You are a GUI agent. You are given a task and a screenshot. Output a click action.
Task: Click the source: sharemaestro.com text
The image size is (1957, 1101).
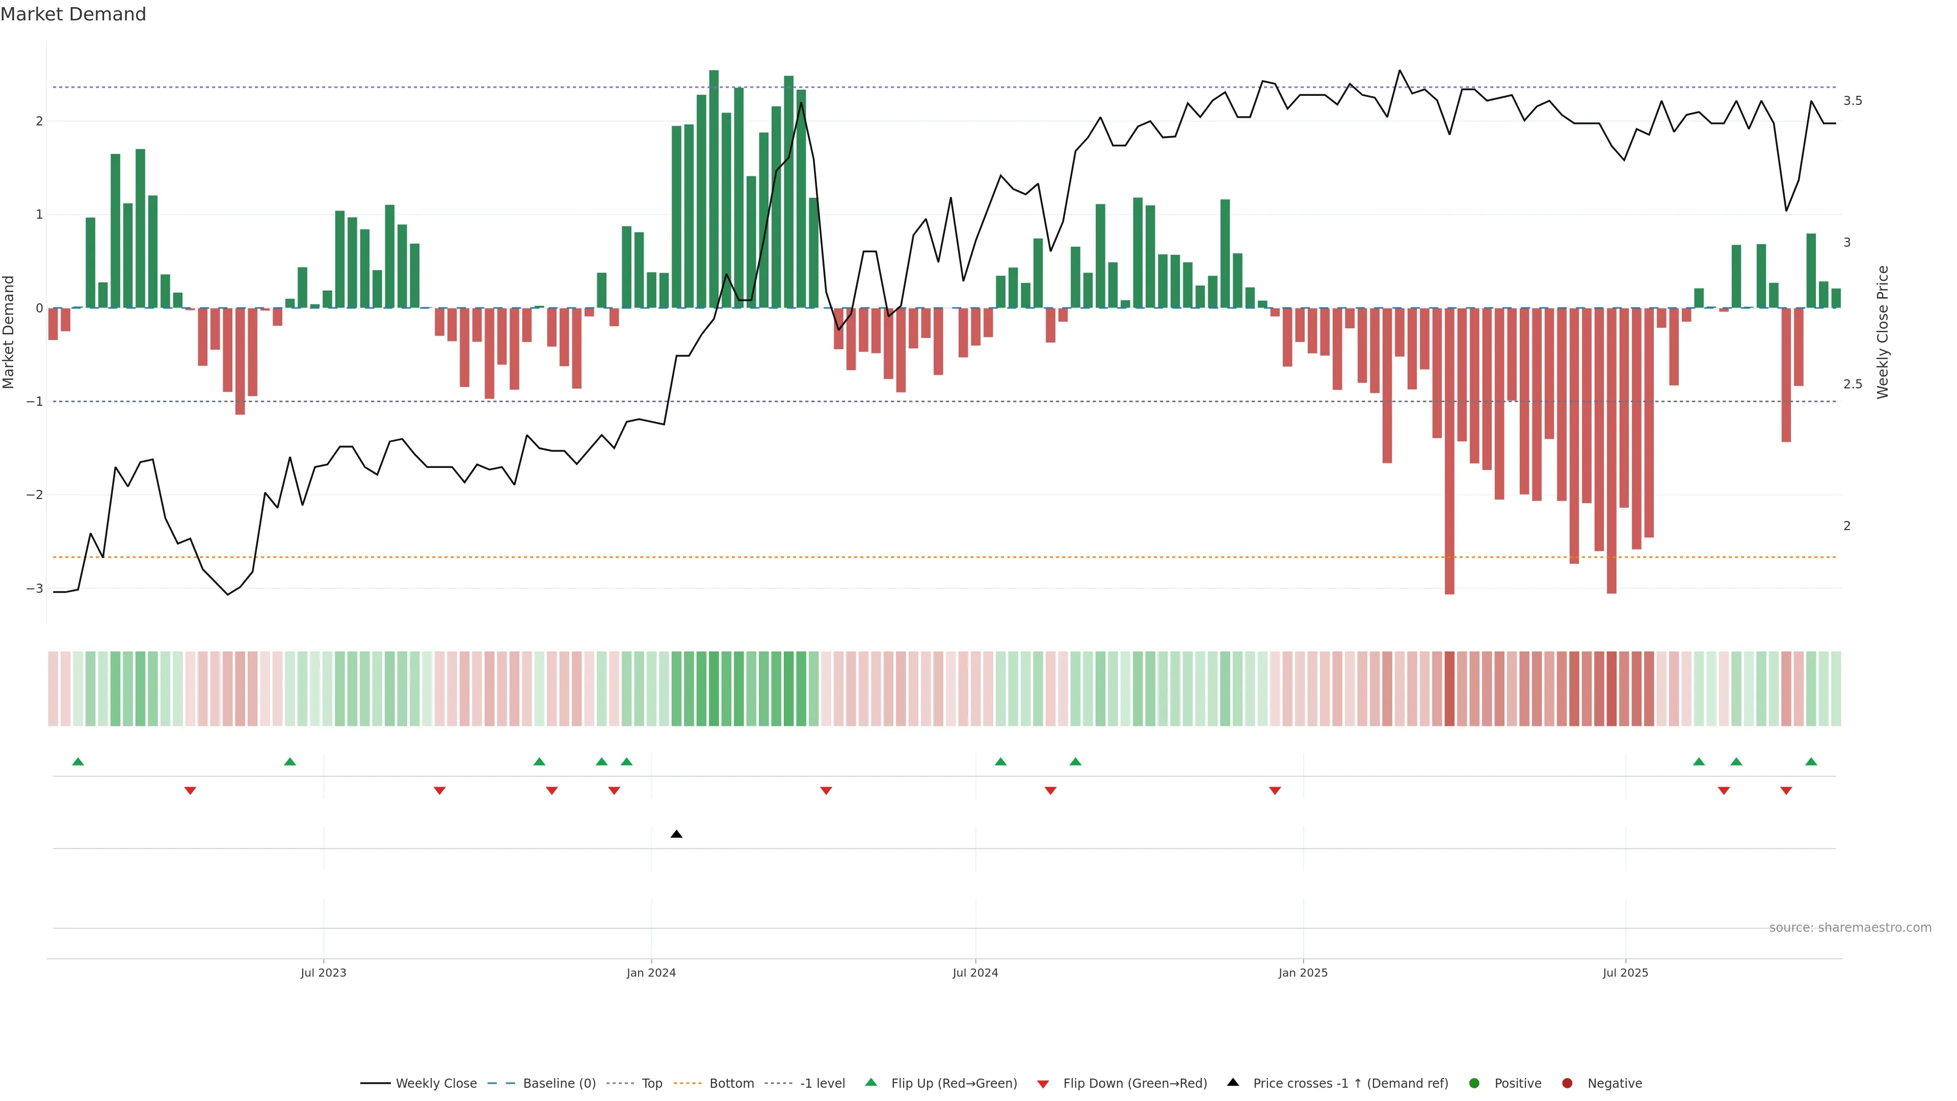[x=1850, y=928]
